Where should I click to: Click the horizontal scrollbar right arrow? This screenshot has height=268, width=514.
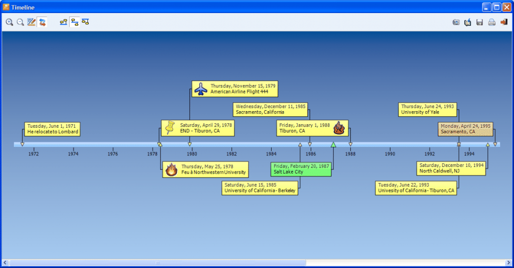pyautogui.click(x=508, y=263)
